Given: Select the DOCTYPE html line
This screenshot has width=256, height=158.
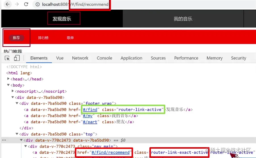Looking at the screenshot, I should pos(24,67).
